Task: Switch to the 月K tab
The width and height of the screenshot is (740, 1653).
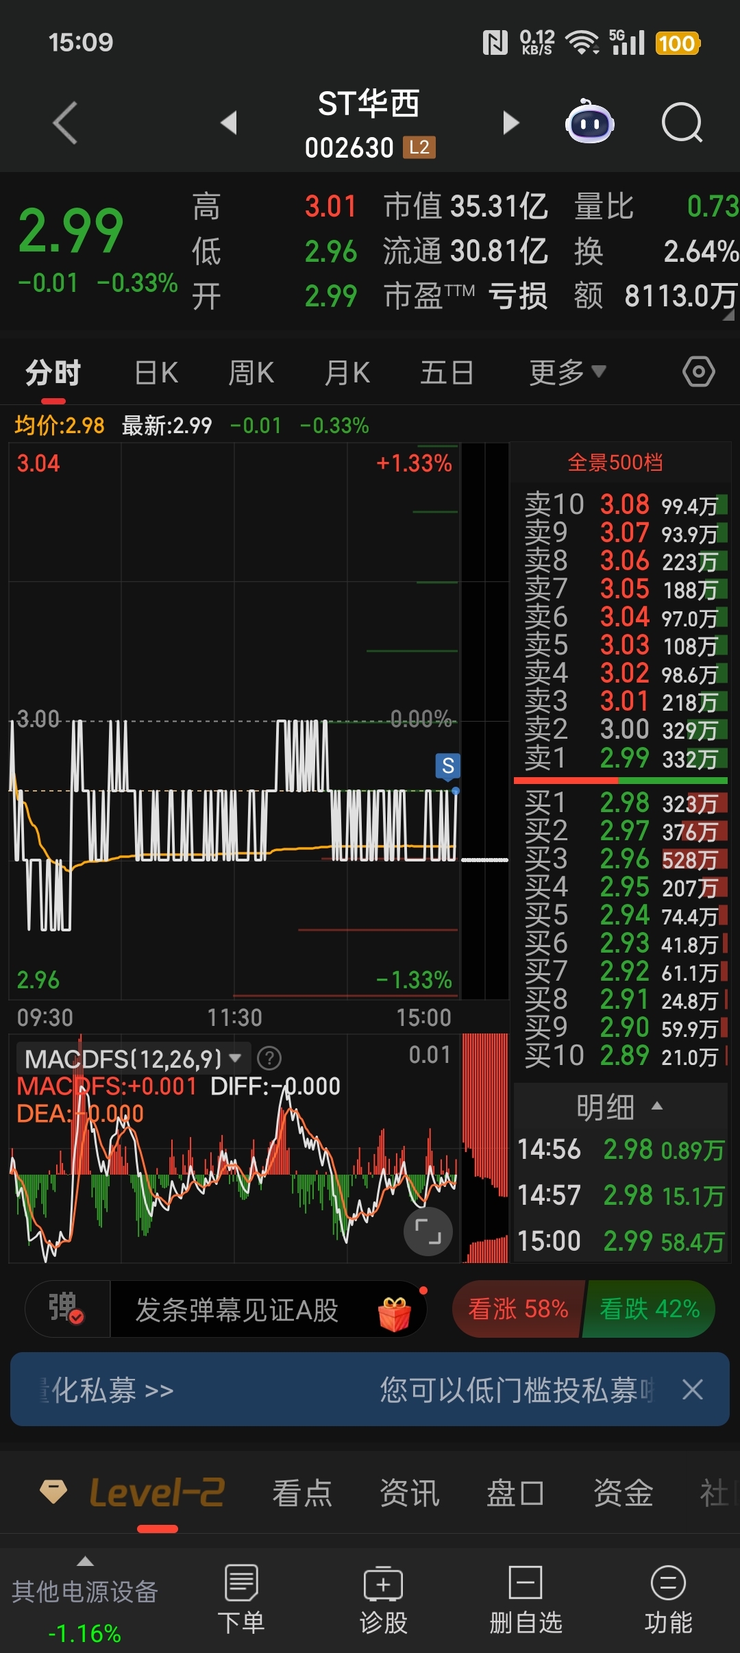Action: [347, 373]
